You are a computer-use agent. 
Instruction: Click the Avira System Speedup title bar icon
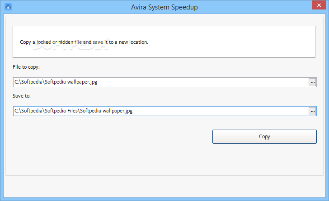[8, 7]
